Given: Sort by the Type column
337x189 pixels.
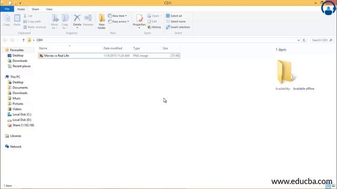Looking at the screenshot, I should [136, 48].
